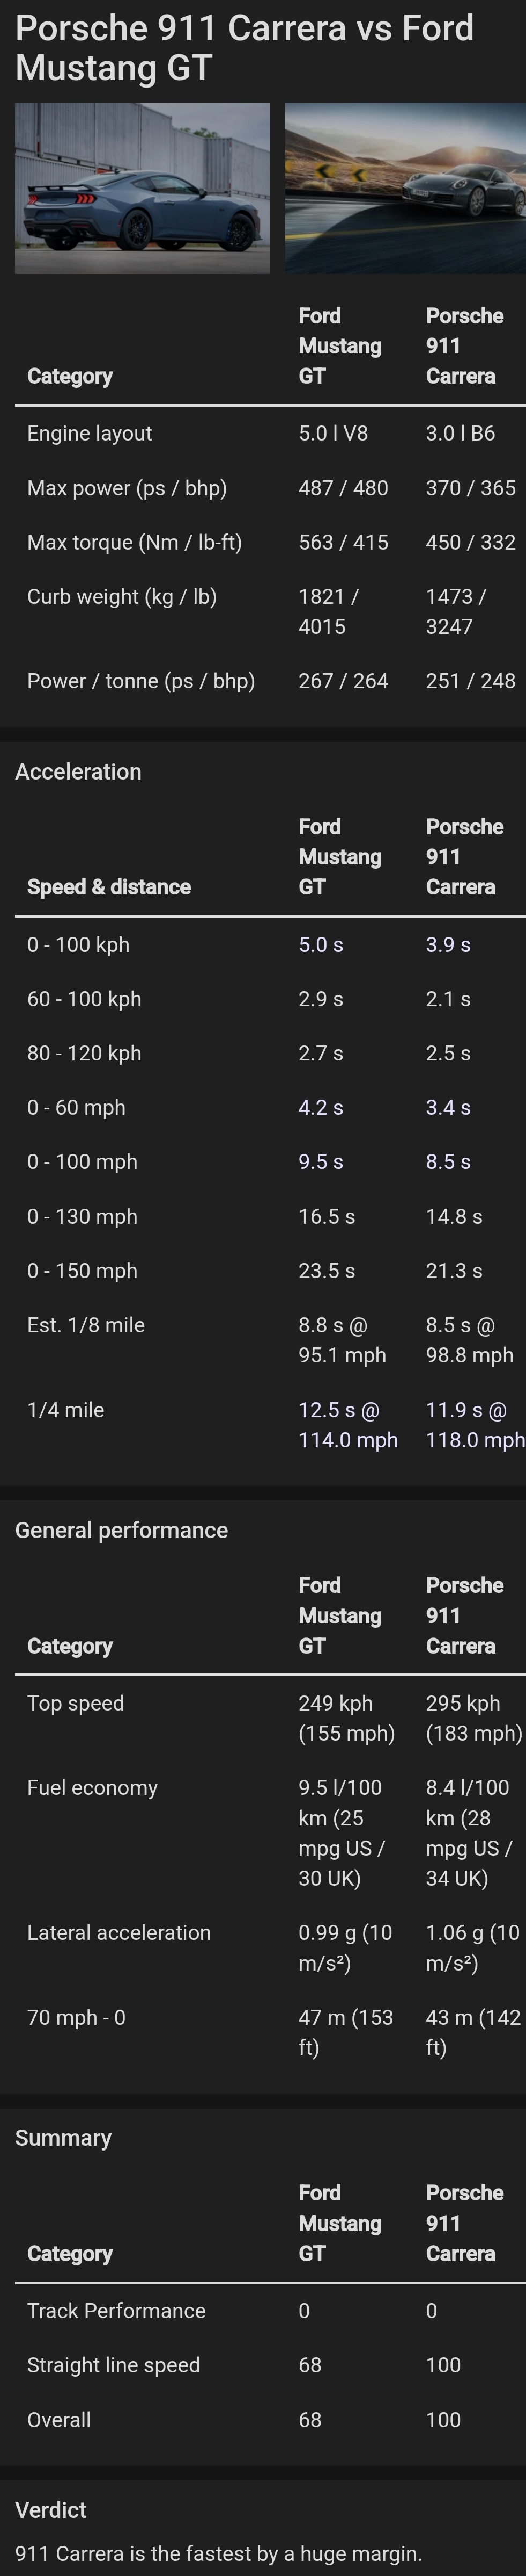The height and width of the screenshot is (2576, 526).
Task: Click Ford Mustang GT header in Acceleration table
Action: point(339,857)
